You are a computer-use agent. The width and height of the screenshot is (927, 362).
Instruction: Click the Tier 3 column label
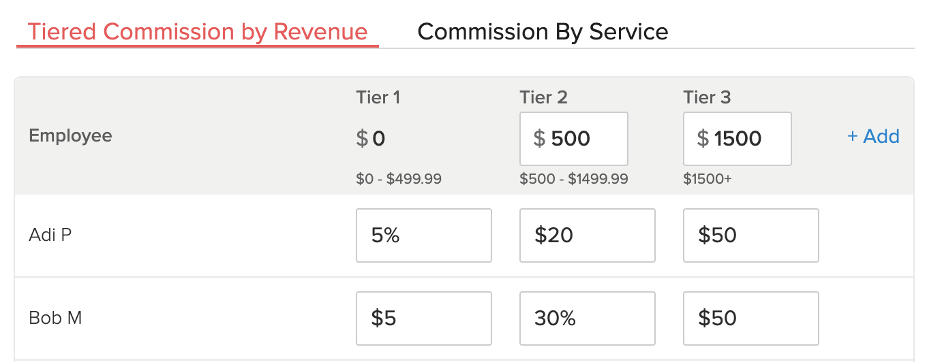click(x=707, y=97)
